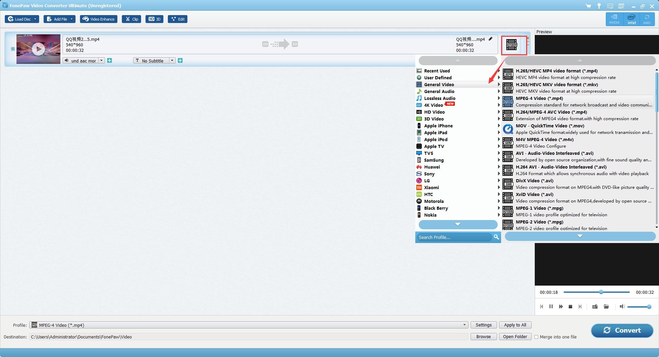The width and height of the screenshot is (659, 357).
Task: Select General Audio category
Action: click(x=458, y=91)
